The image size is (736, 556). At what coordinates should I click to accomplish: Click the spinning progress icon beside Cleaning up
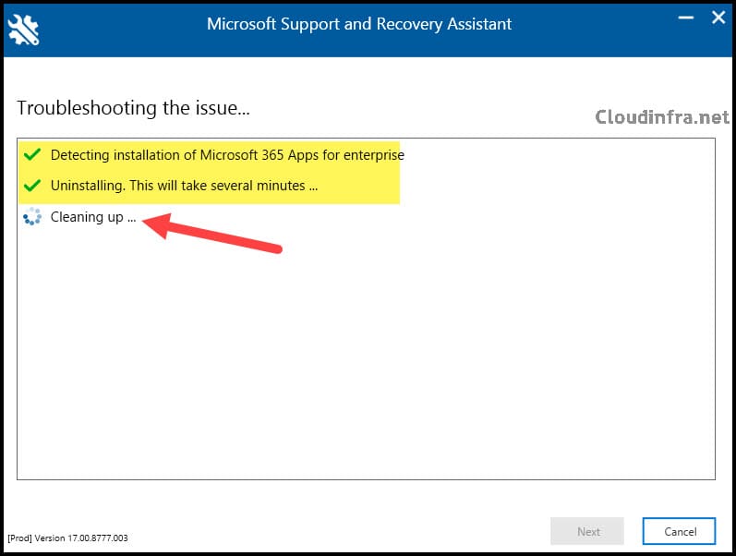(x=32, y=216)
